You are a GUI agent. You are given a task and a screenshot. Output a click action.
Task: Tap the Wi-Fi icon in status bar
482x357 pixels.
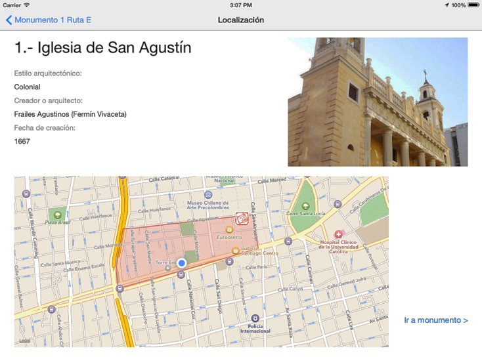point(27,5)
